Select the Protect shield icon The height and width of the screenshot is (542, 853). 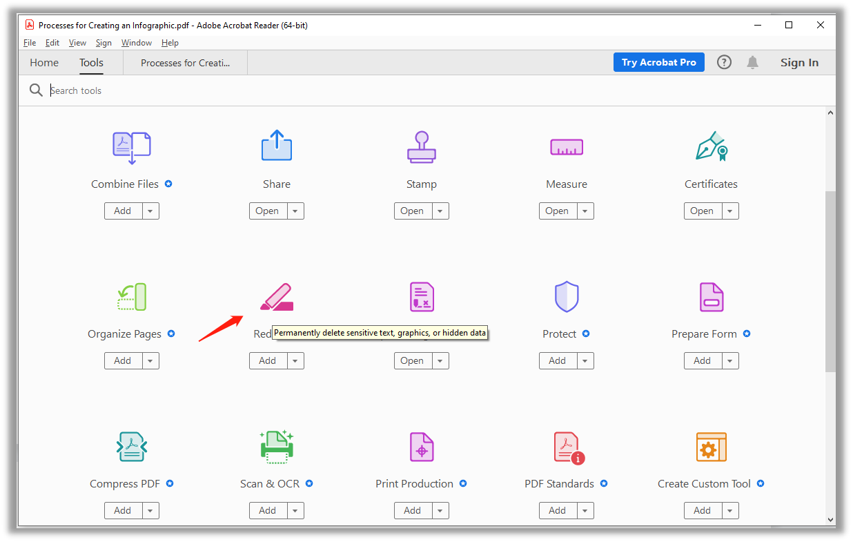click(567, 297)
